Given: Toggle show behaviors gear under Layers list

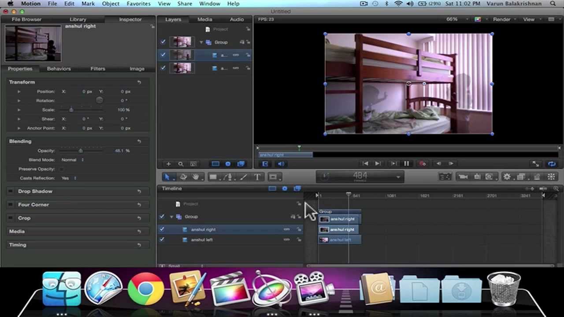Looking at the screenshot, I should (x=228, y=164).
